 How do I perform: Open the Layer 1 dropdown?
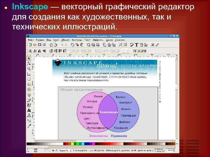pos(65,151)
